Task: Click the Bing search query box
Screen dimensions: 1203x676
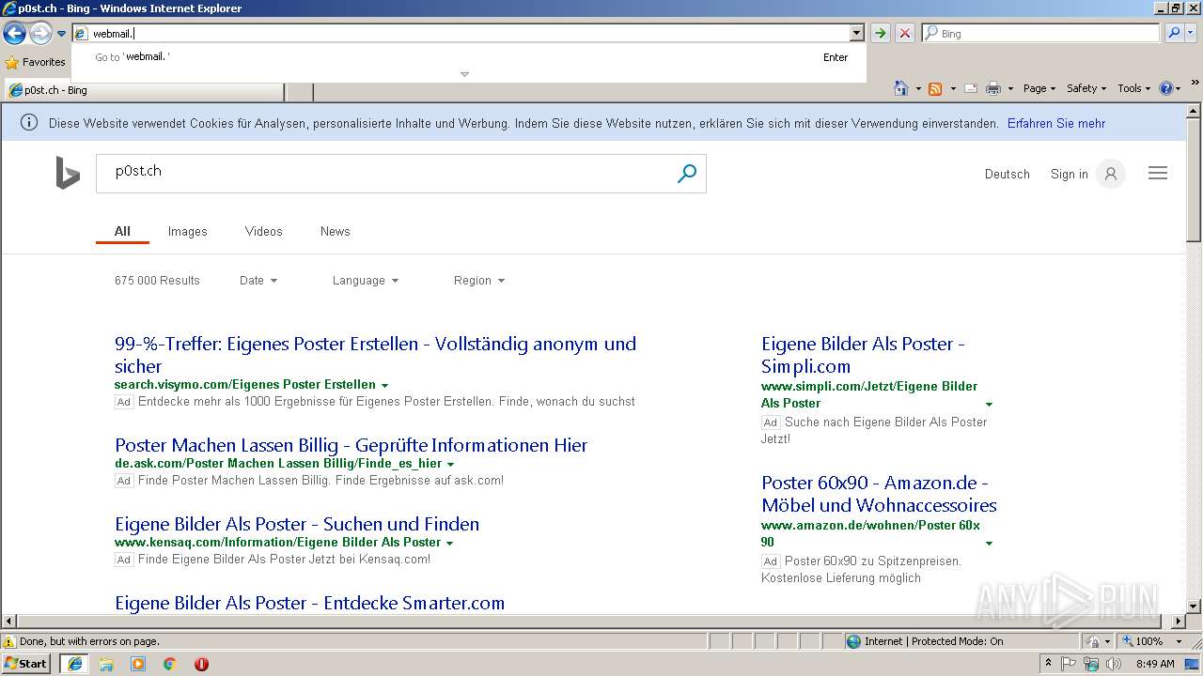Action: point(385,174)
